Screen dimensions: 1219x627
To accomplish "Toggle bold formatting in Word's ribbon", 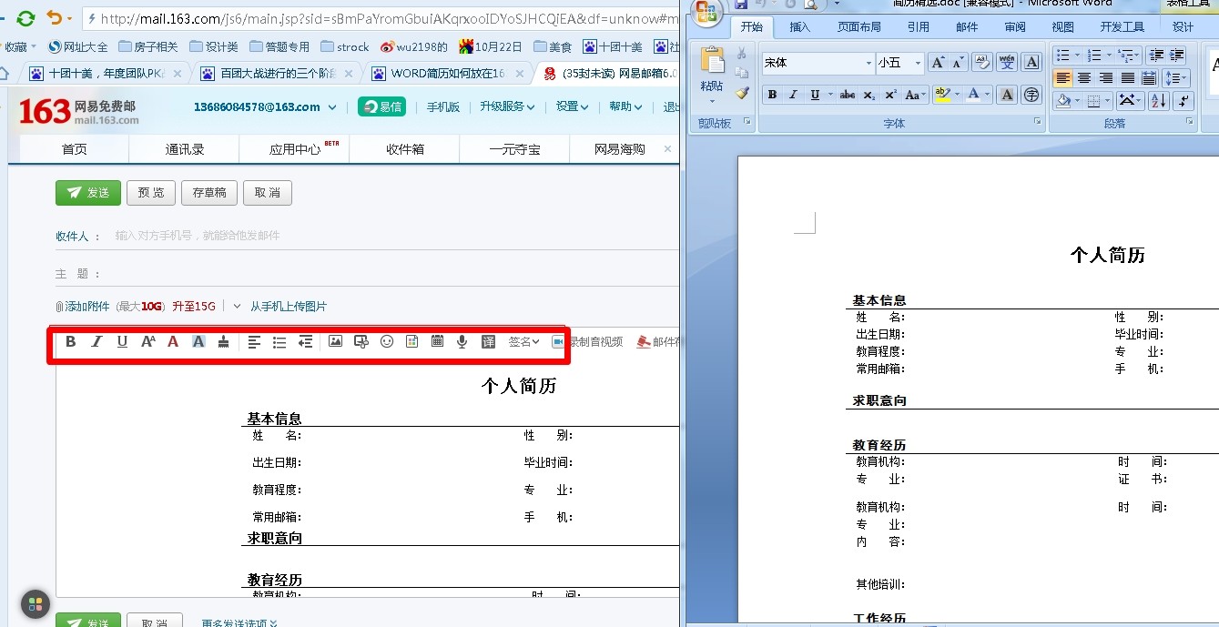I will click(772, 94).
